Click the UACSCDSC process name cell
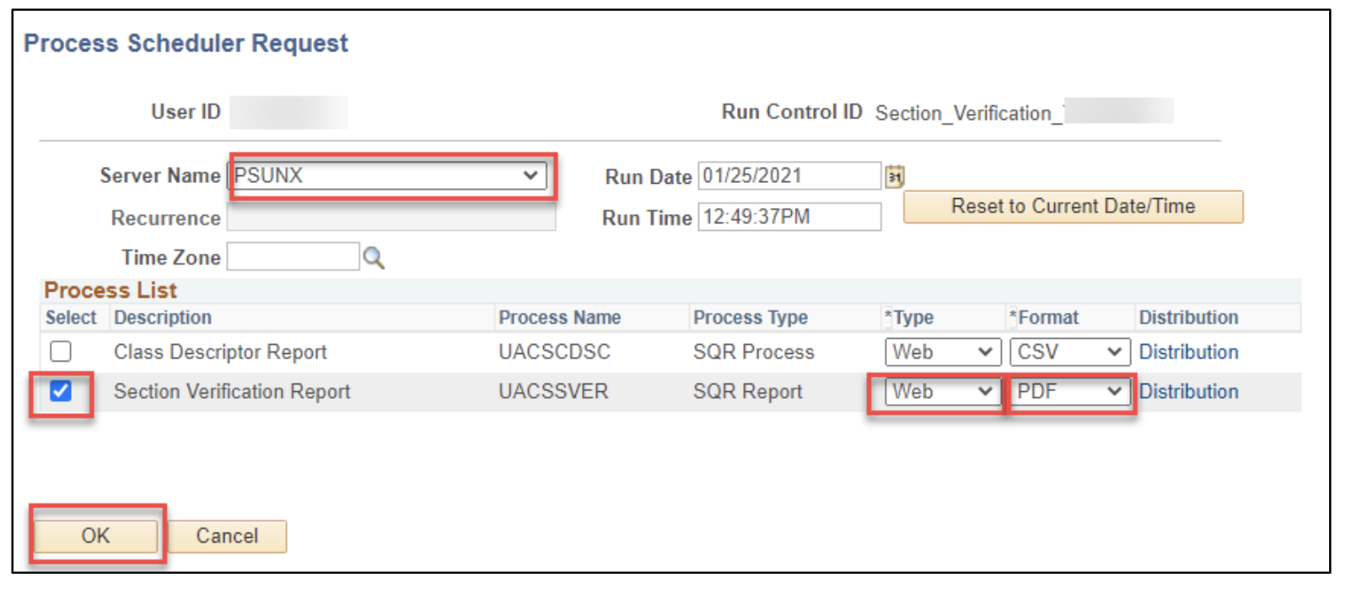The width and height of the screenshot is (1346, 590). point(554,352)
